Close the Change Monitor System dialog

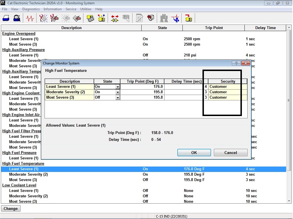click(x=246, y=63)
